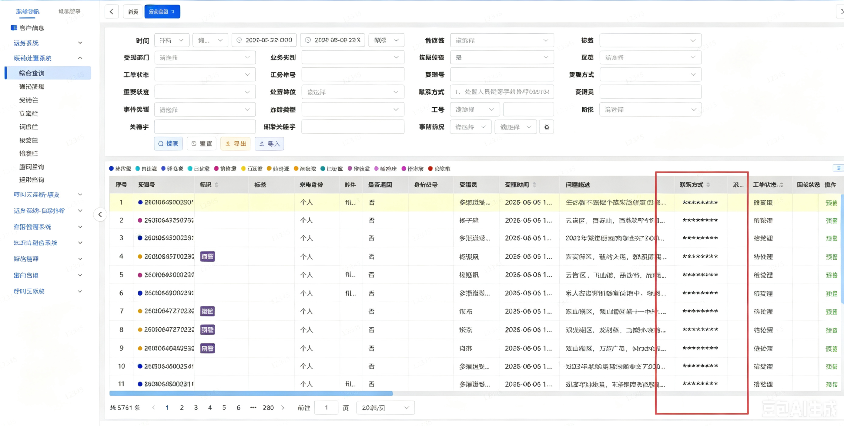This screenshot has width=844, height=426.
Task: Collapse the 联动处置系统 sidebar group
Action: tap(48, 58)
